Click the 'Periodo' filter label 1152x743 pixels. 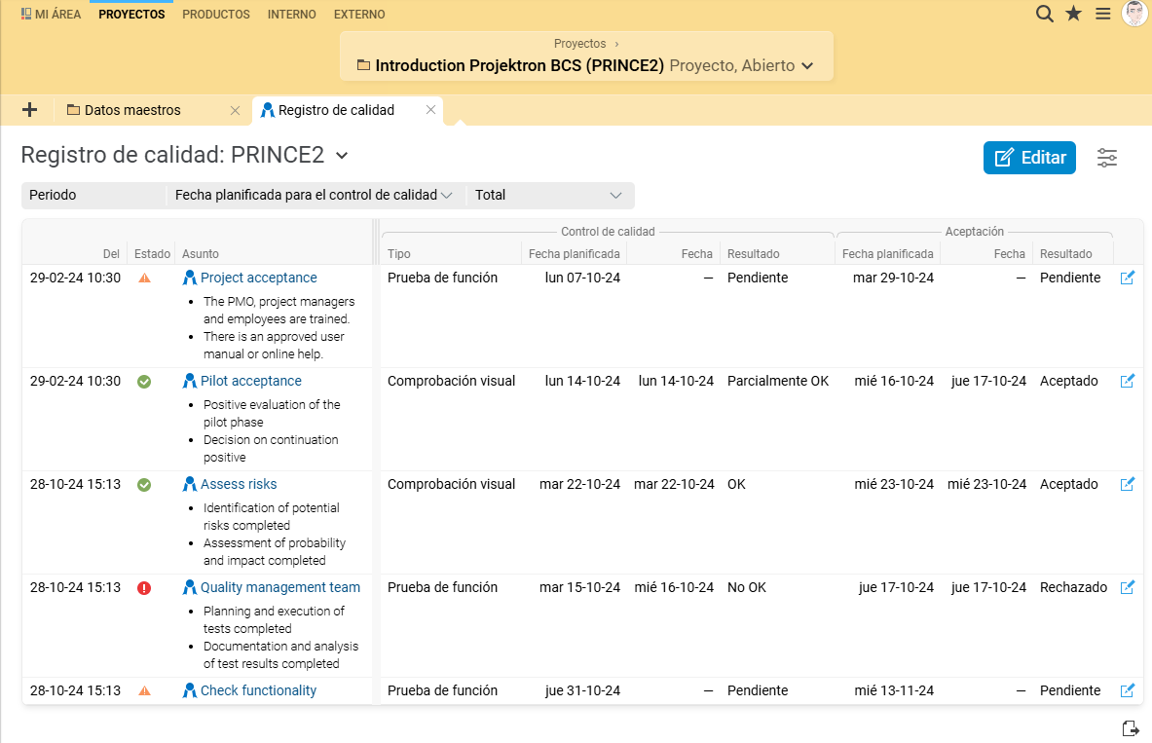(53, 196)
